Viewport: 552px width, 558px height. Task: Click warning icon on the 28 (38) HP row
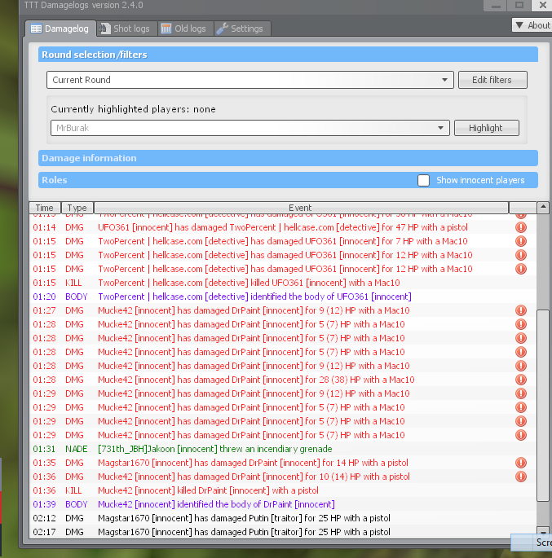click(521, 380)
